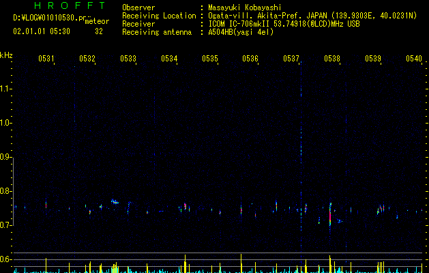This screenshot has width=429, height=273.
Task: Click the grey frequency range bracket on left axis
Action: pos(13,191)
